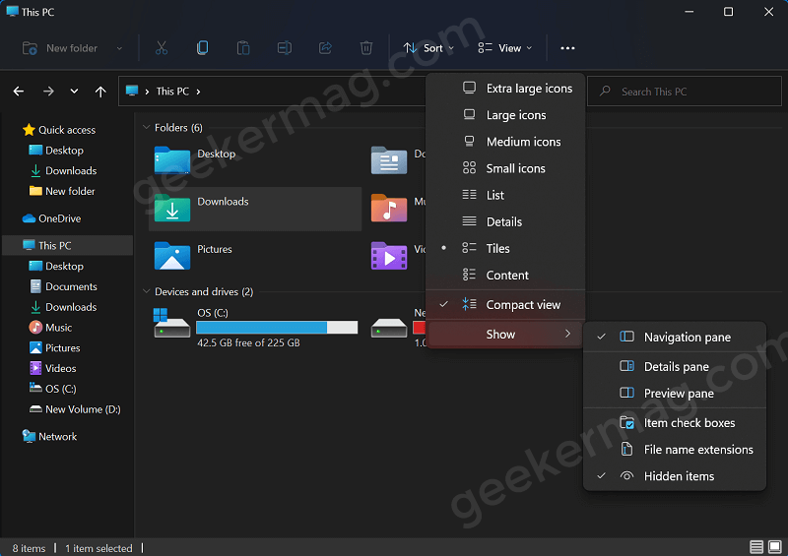
Task: Open the Pictures folder tile
Action: click(255, 257)
